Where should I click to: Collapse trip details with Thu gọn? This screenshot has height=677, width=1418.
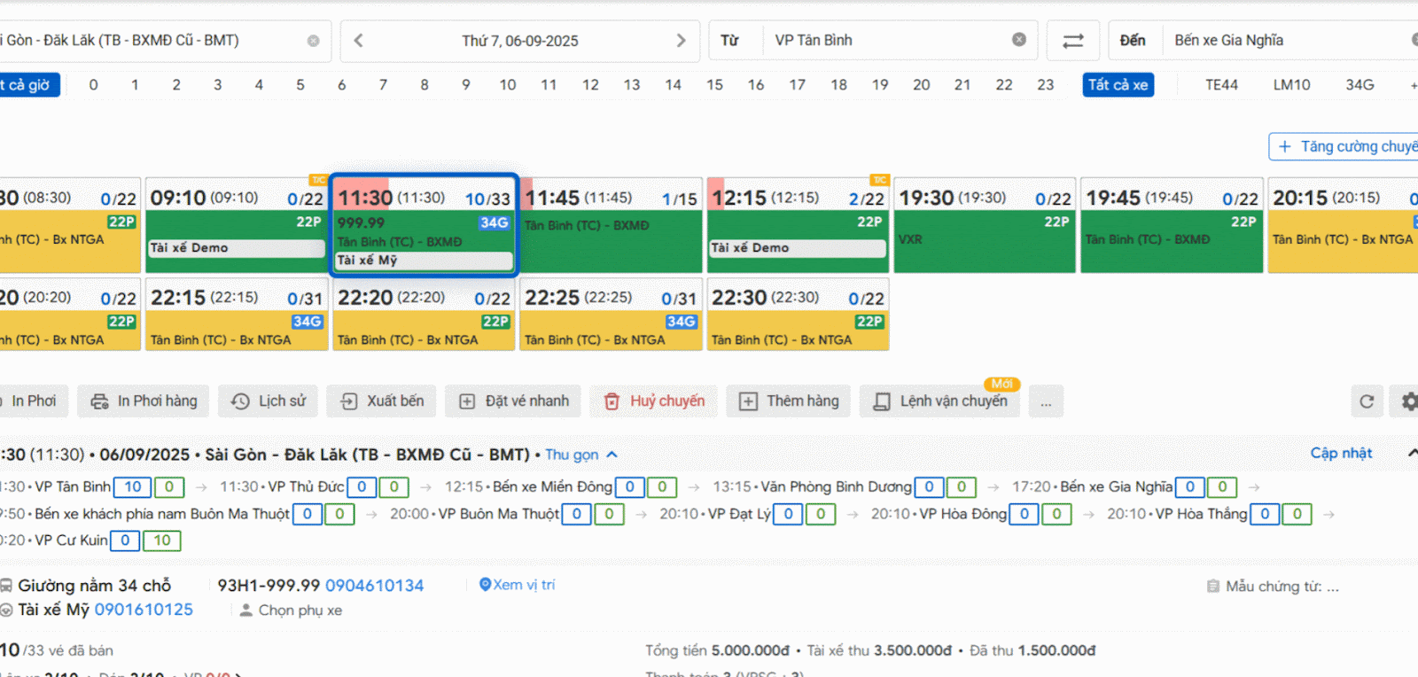[580, 455]
